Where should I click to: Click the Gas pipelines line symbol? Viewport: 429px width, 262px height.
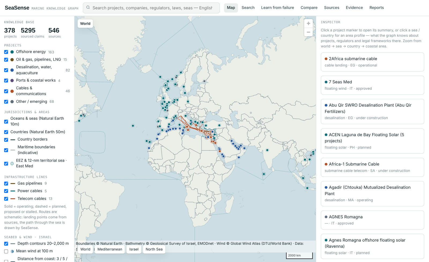(x=13, y=184)
